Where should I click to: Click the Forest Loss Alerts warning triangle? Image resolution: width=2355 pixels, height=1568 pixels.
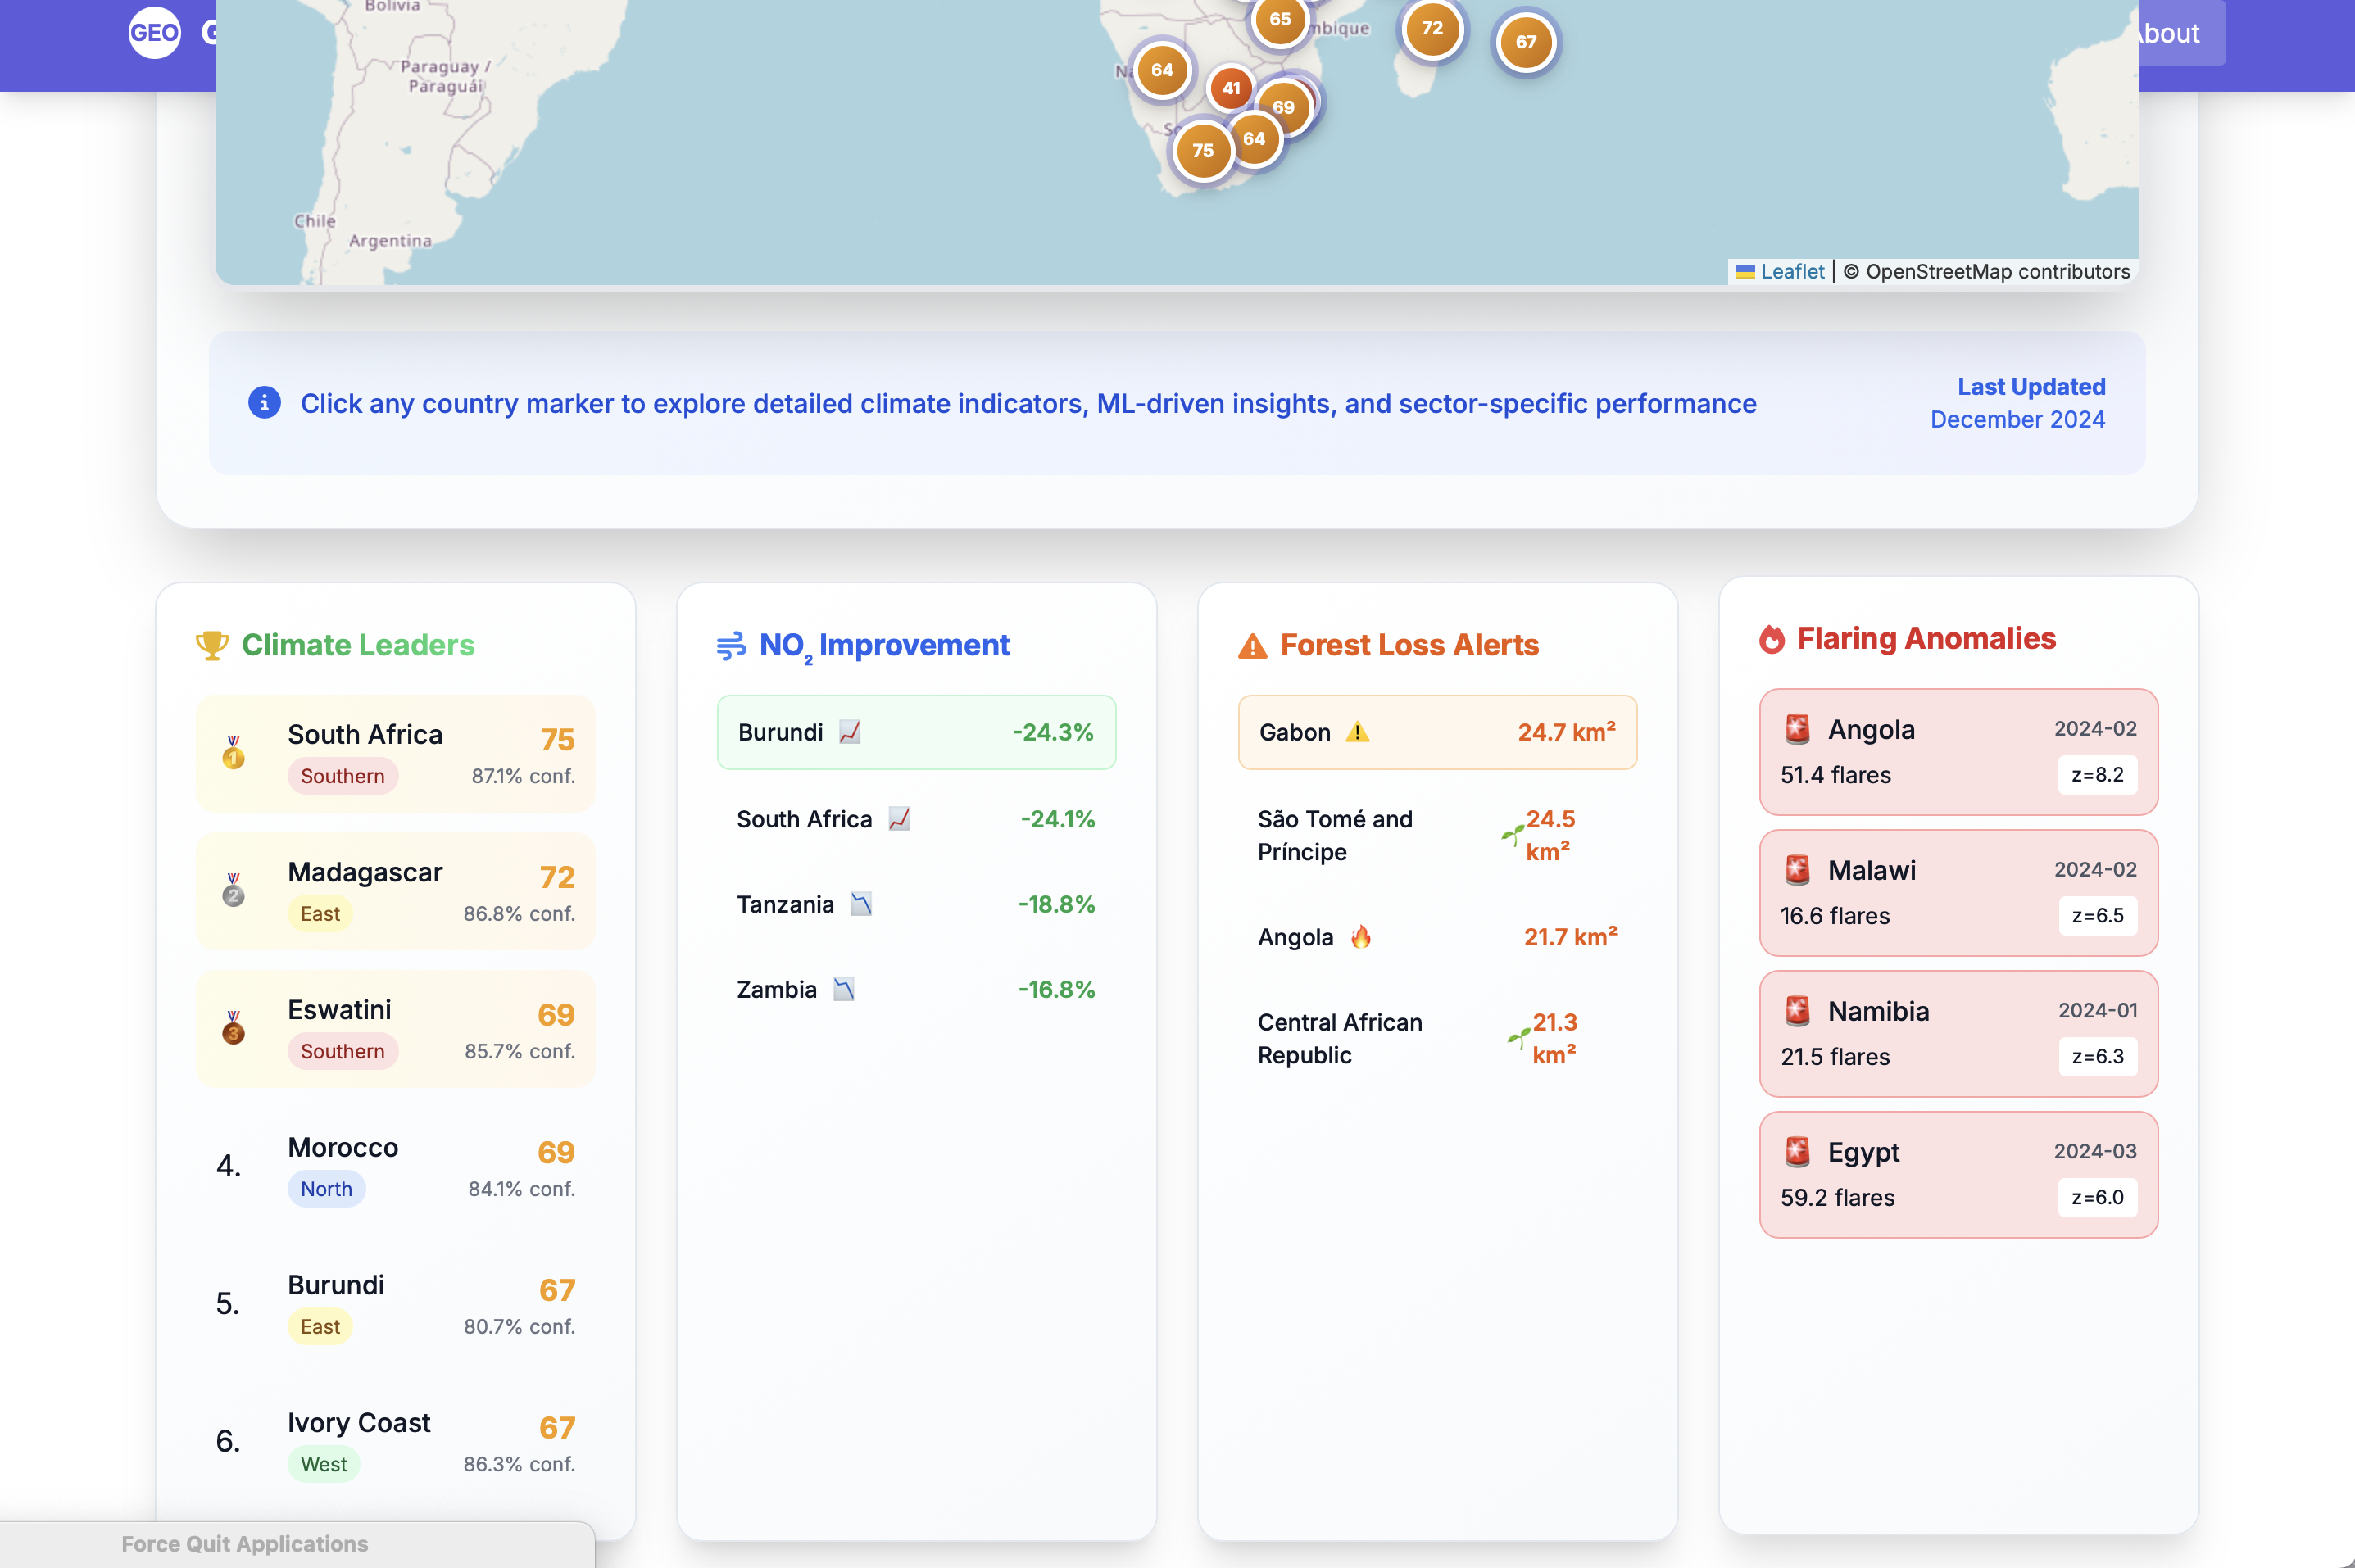coord(1252,646)
